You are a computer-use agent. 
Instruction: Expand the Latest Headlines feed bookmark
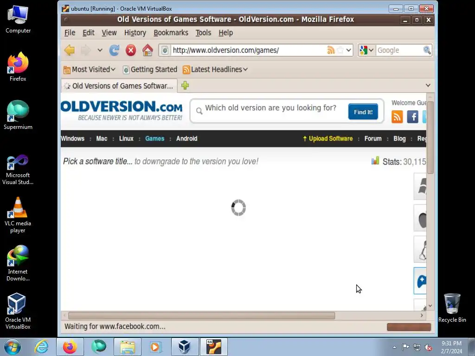pos(215,70)
